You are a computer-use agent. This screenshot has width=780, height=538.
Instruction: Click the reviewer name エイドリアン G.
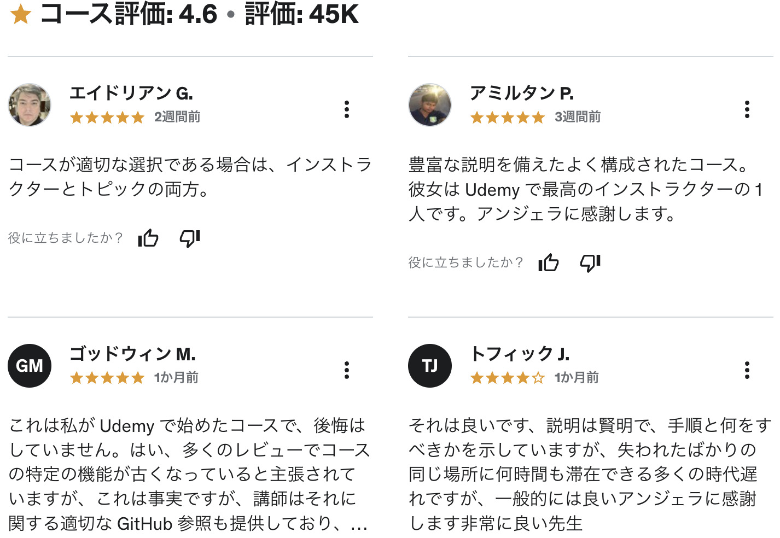coord(120,93)
